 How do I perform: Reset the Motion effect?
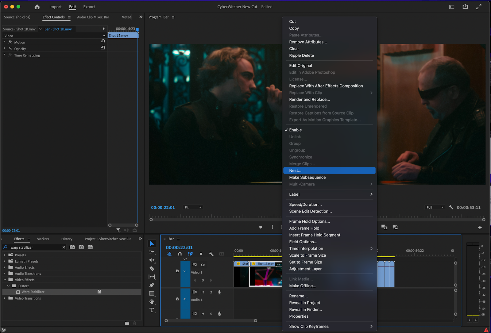coord(103,41)
